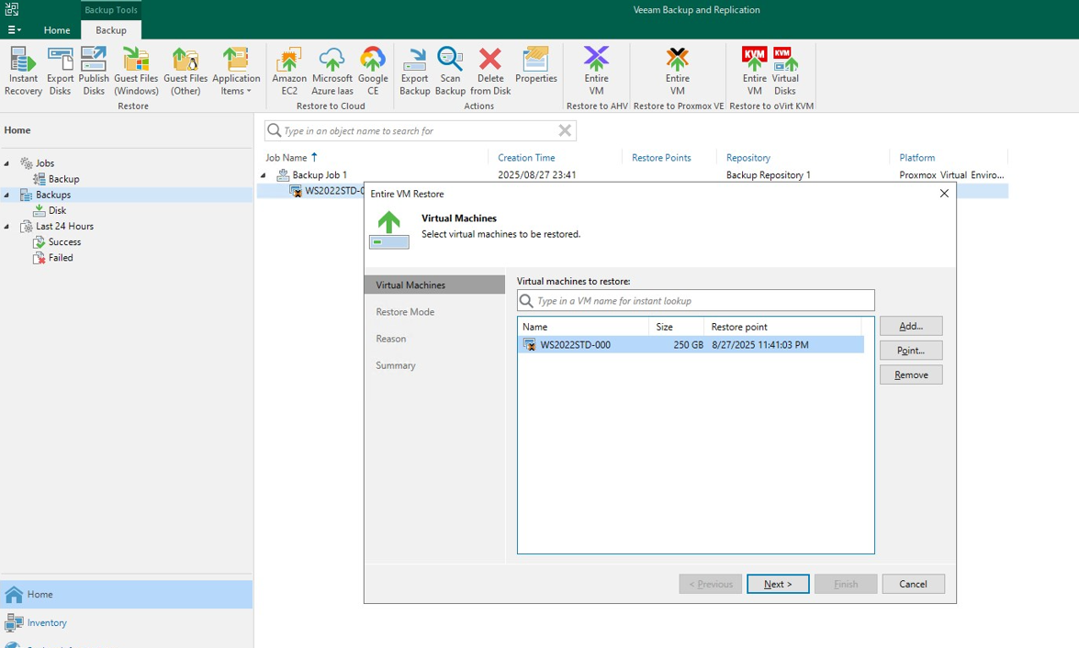This screenshot has width=1079, height=648.
Task: Go to the Virtual Machines wizard step
Action: [434, 285]
